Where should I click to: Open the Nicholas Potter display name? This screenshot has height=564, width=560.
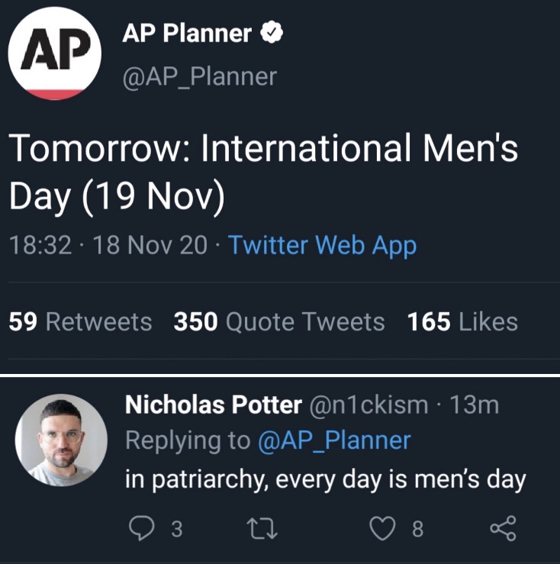click(x=213, y=404)
